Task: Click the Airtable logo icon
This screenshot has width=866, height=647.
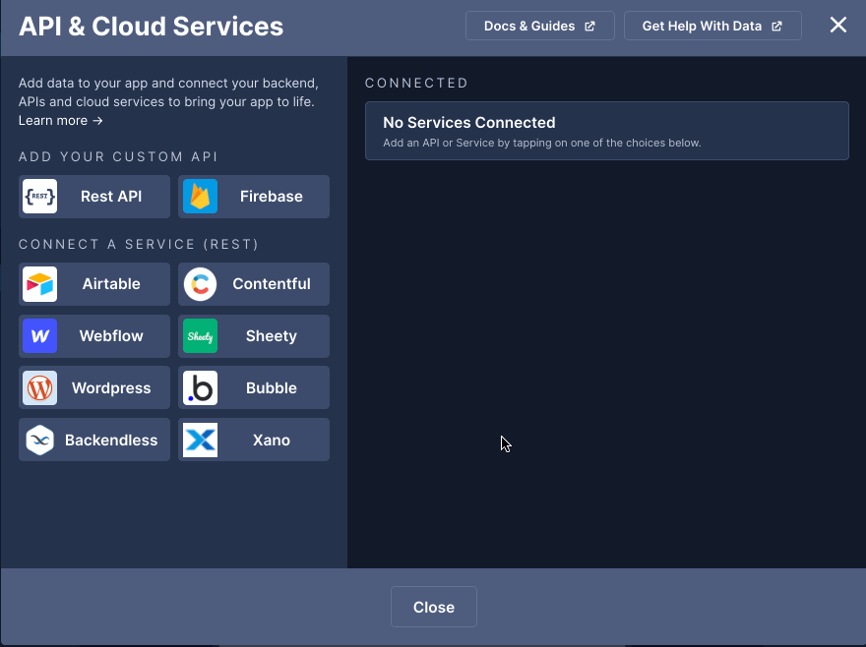Action: click(39, 284)
